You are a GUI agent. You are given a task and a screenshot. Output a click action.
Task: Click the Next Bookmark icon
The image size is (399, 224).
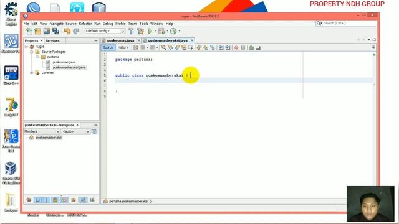point(206,47)
